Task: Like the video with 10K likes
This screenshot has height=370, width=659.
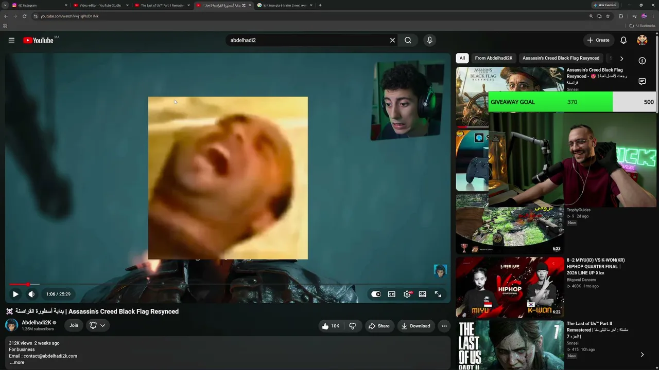Action: click(x=331, y=326)
